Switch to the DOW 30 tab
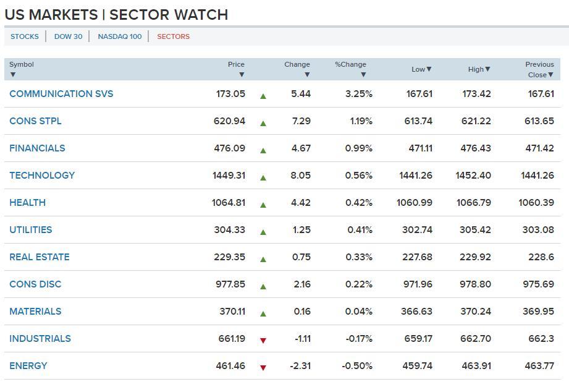Screen dimensions: 569x387 [x=68, y=36]
